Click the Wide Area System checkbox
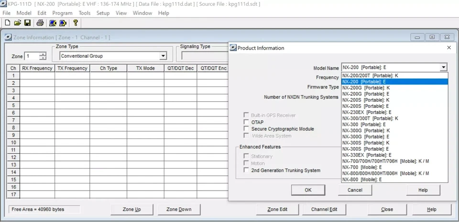The height and width of the screenshot is (222, 459). coord(246,136)
